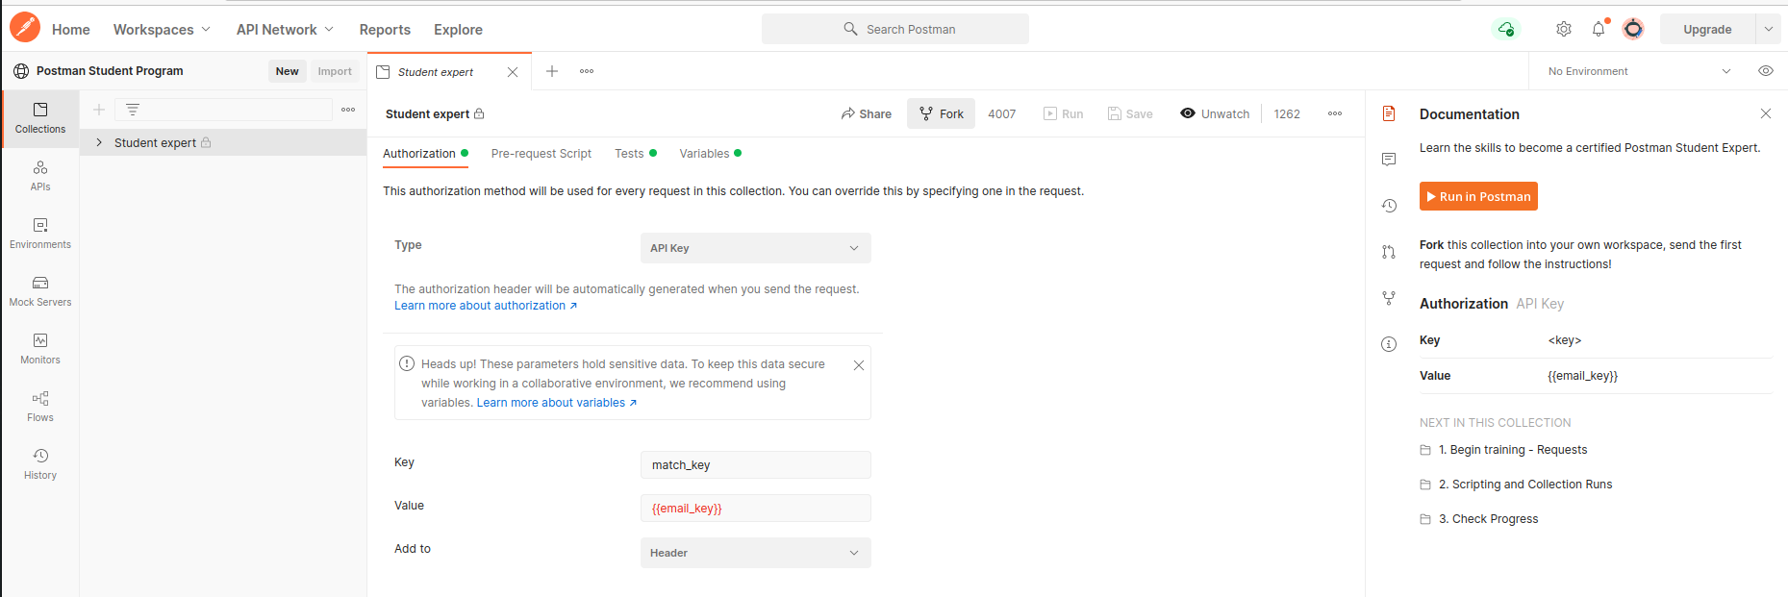The image size is (1788, 597).
Task: Open the Flows sidebar panel
Action: tap(40, 407)
